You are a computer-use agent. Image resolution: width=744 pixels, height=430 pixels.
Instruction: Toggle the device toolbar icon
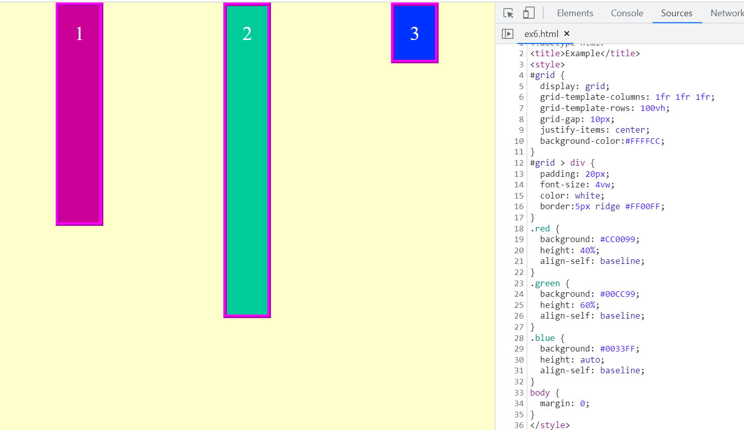click(529, 13)
